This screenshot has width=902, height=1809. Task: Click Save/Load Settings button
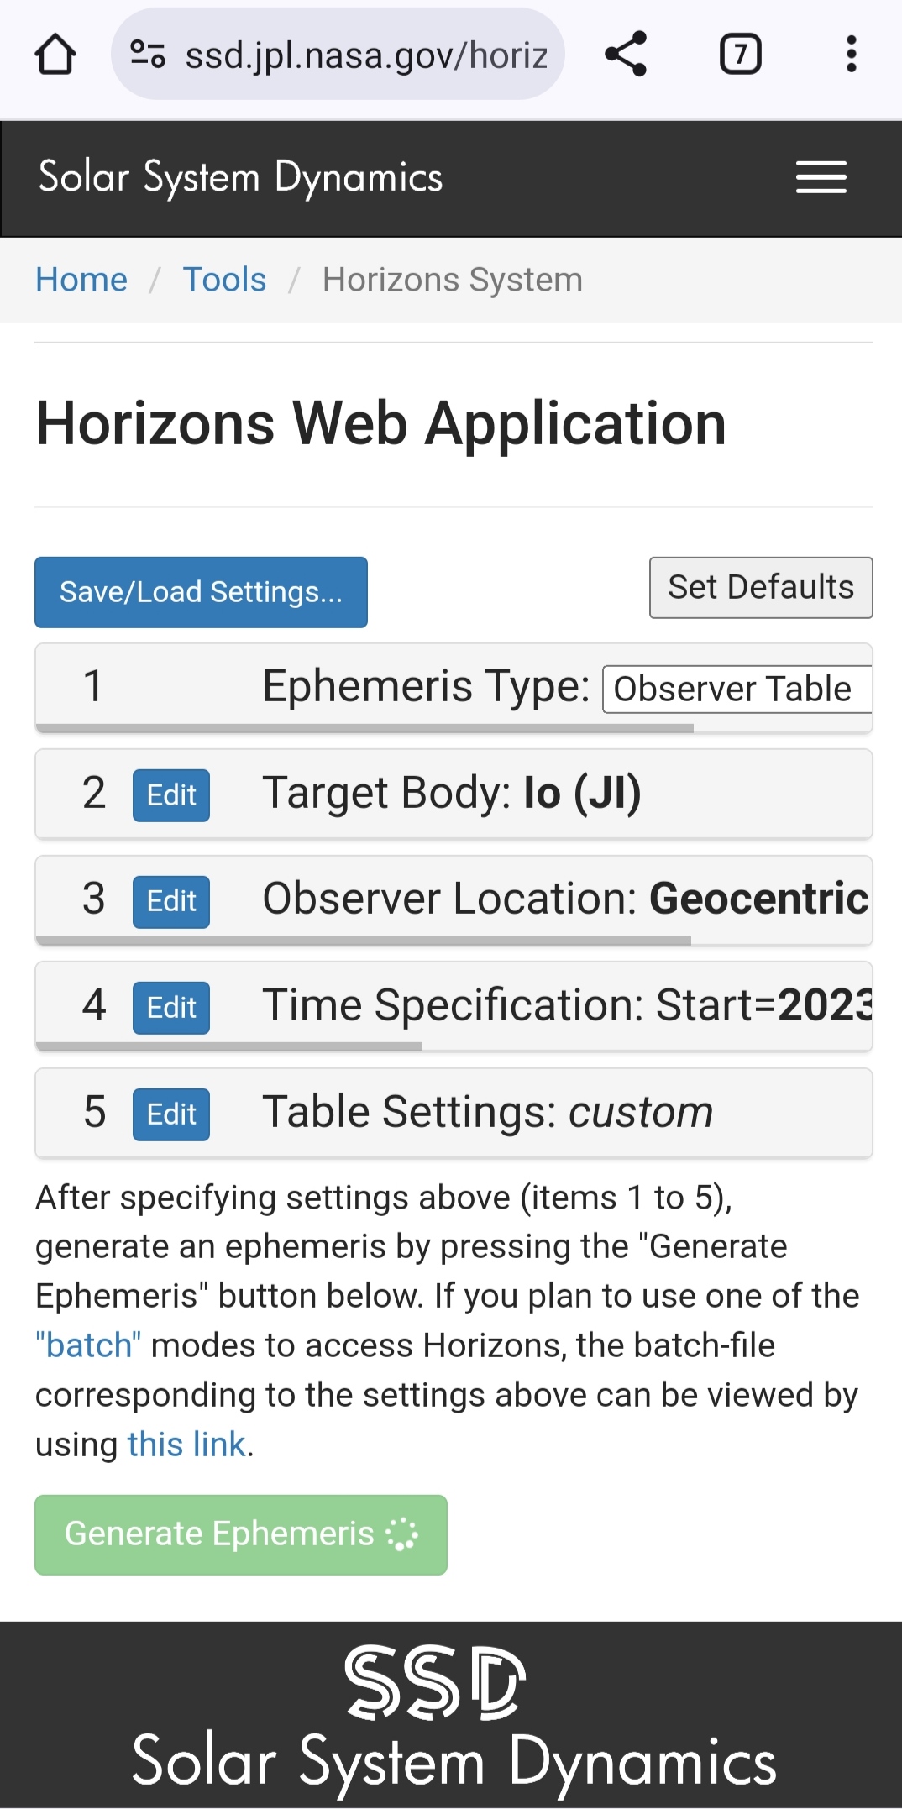tap(201, 592)
